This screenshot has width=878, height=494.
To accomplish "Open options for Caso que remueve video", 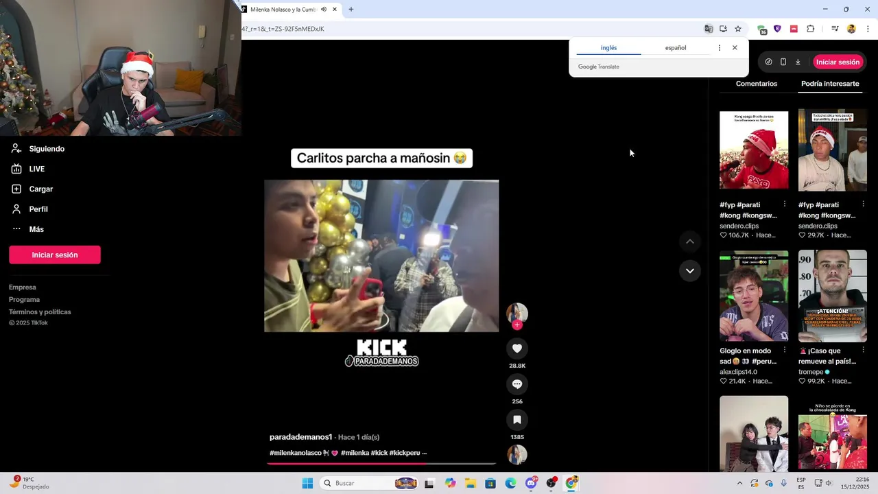I will pyautogui.click(x=864, y=351).
